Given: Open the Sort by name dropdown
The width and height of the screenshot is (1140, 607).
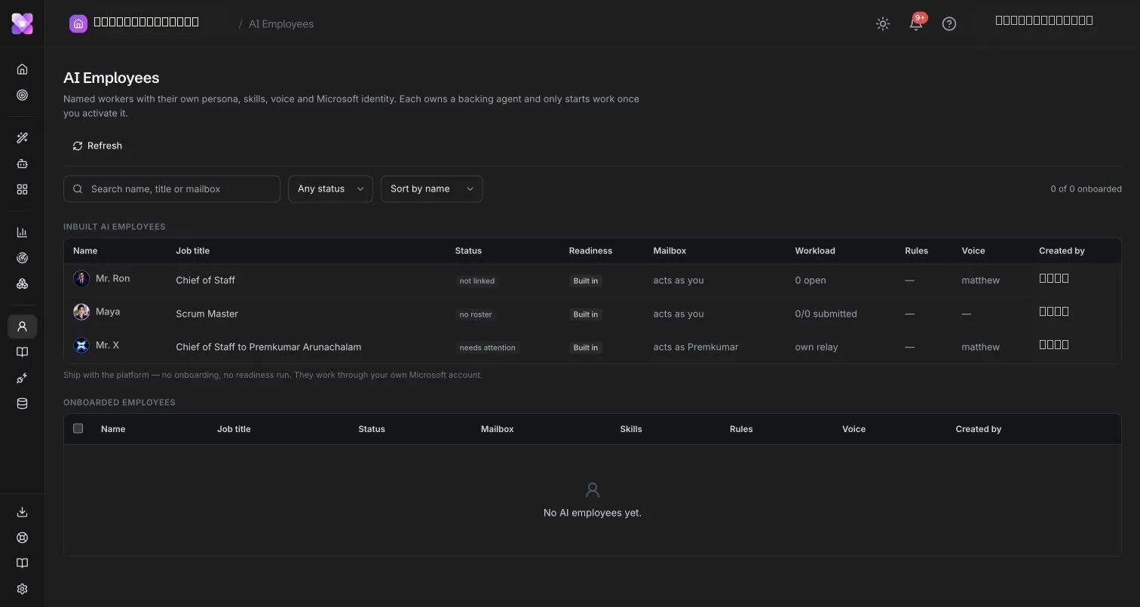Looking at the screenshot, I should tap(431, 189).
